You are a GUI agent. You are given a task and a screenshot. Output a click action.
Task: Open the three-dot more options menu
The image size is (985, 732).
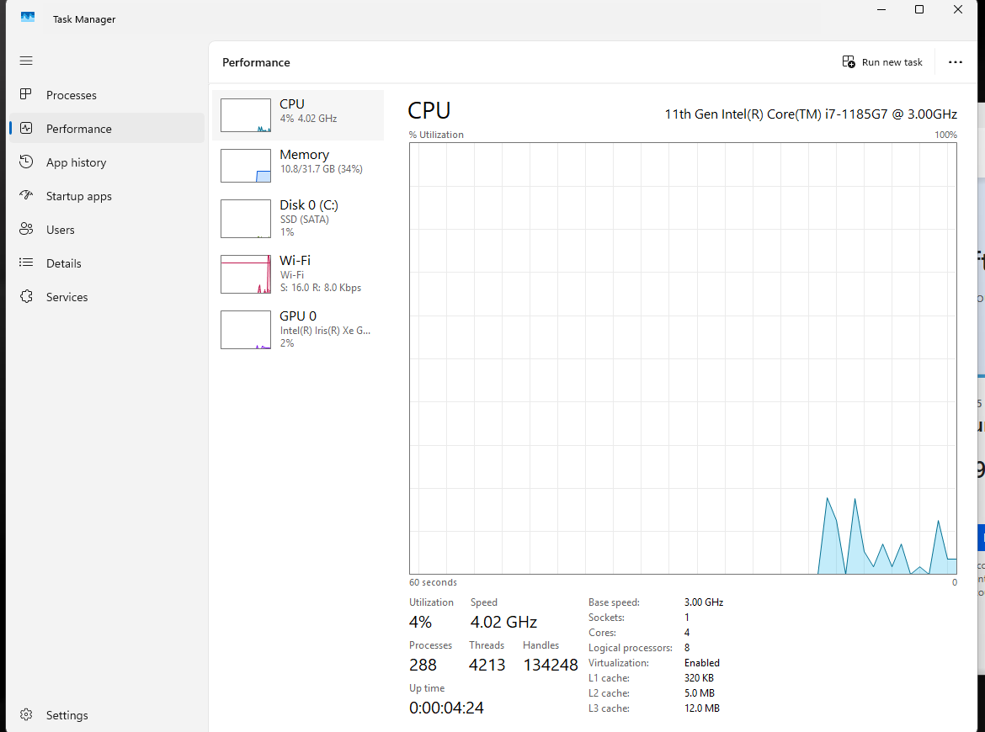955,62
